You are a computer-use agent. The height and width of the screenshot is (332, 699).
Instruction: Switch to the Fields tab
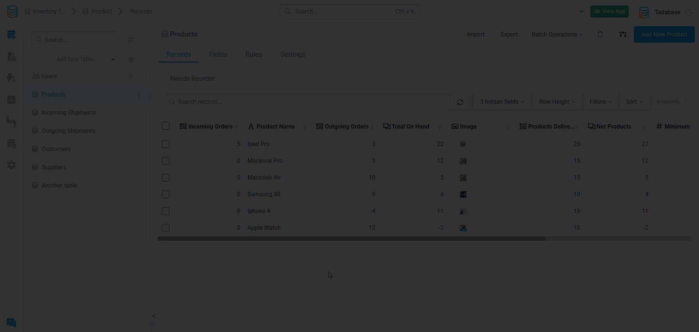[218, 55]
